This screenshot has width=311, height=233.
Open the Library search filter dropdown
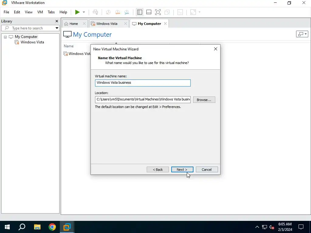[57, 28]
